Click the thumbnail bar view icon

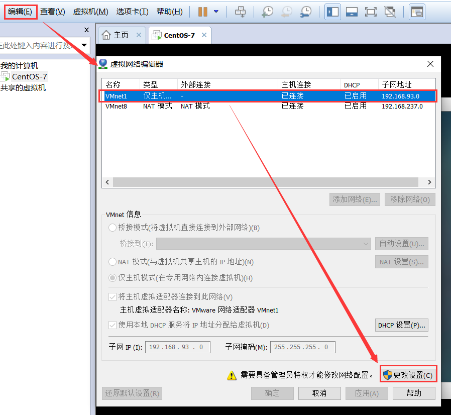tap(352, 12)
